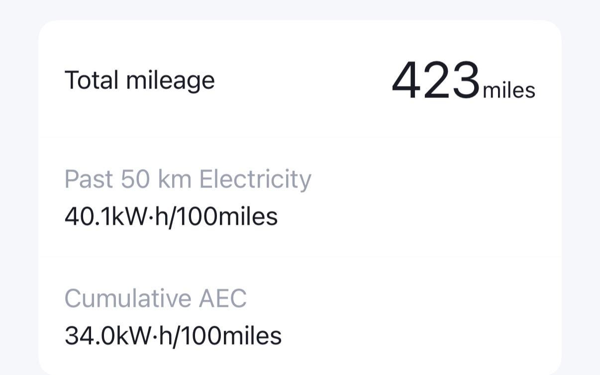Image resolution: width=600 pixels, height=375 pixels.
Task: Tap the word Electricity
Action: pos(255,179)
